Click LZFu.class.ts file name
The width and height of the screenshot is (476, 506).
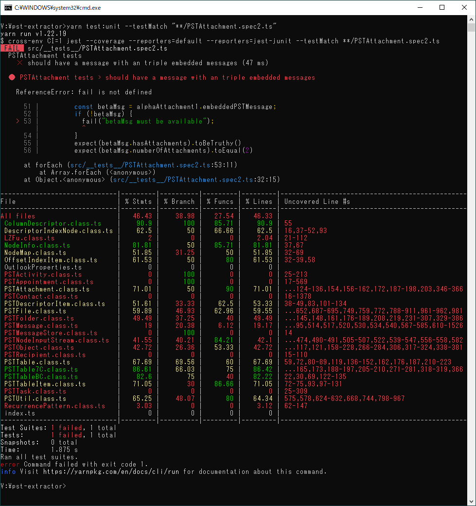tap(29, 238)
